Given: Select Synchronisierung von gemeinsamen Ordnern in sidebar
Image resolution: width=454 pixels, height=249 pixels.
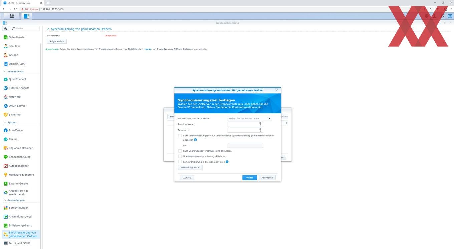Looking at the screenshot, I should 21,234.
